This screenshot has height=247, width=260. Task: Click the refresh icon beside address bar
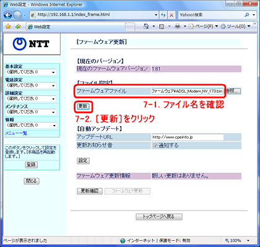[x=163, y=15]
